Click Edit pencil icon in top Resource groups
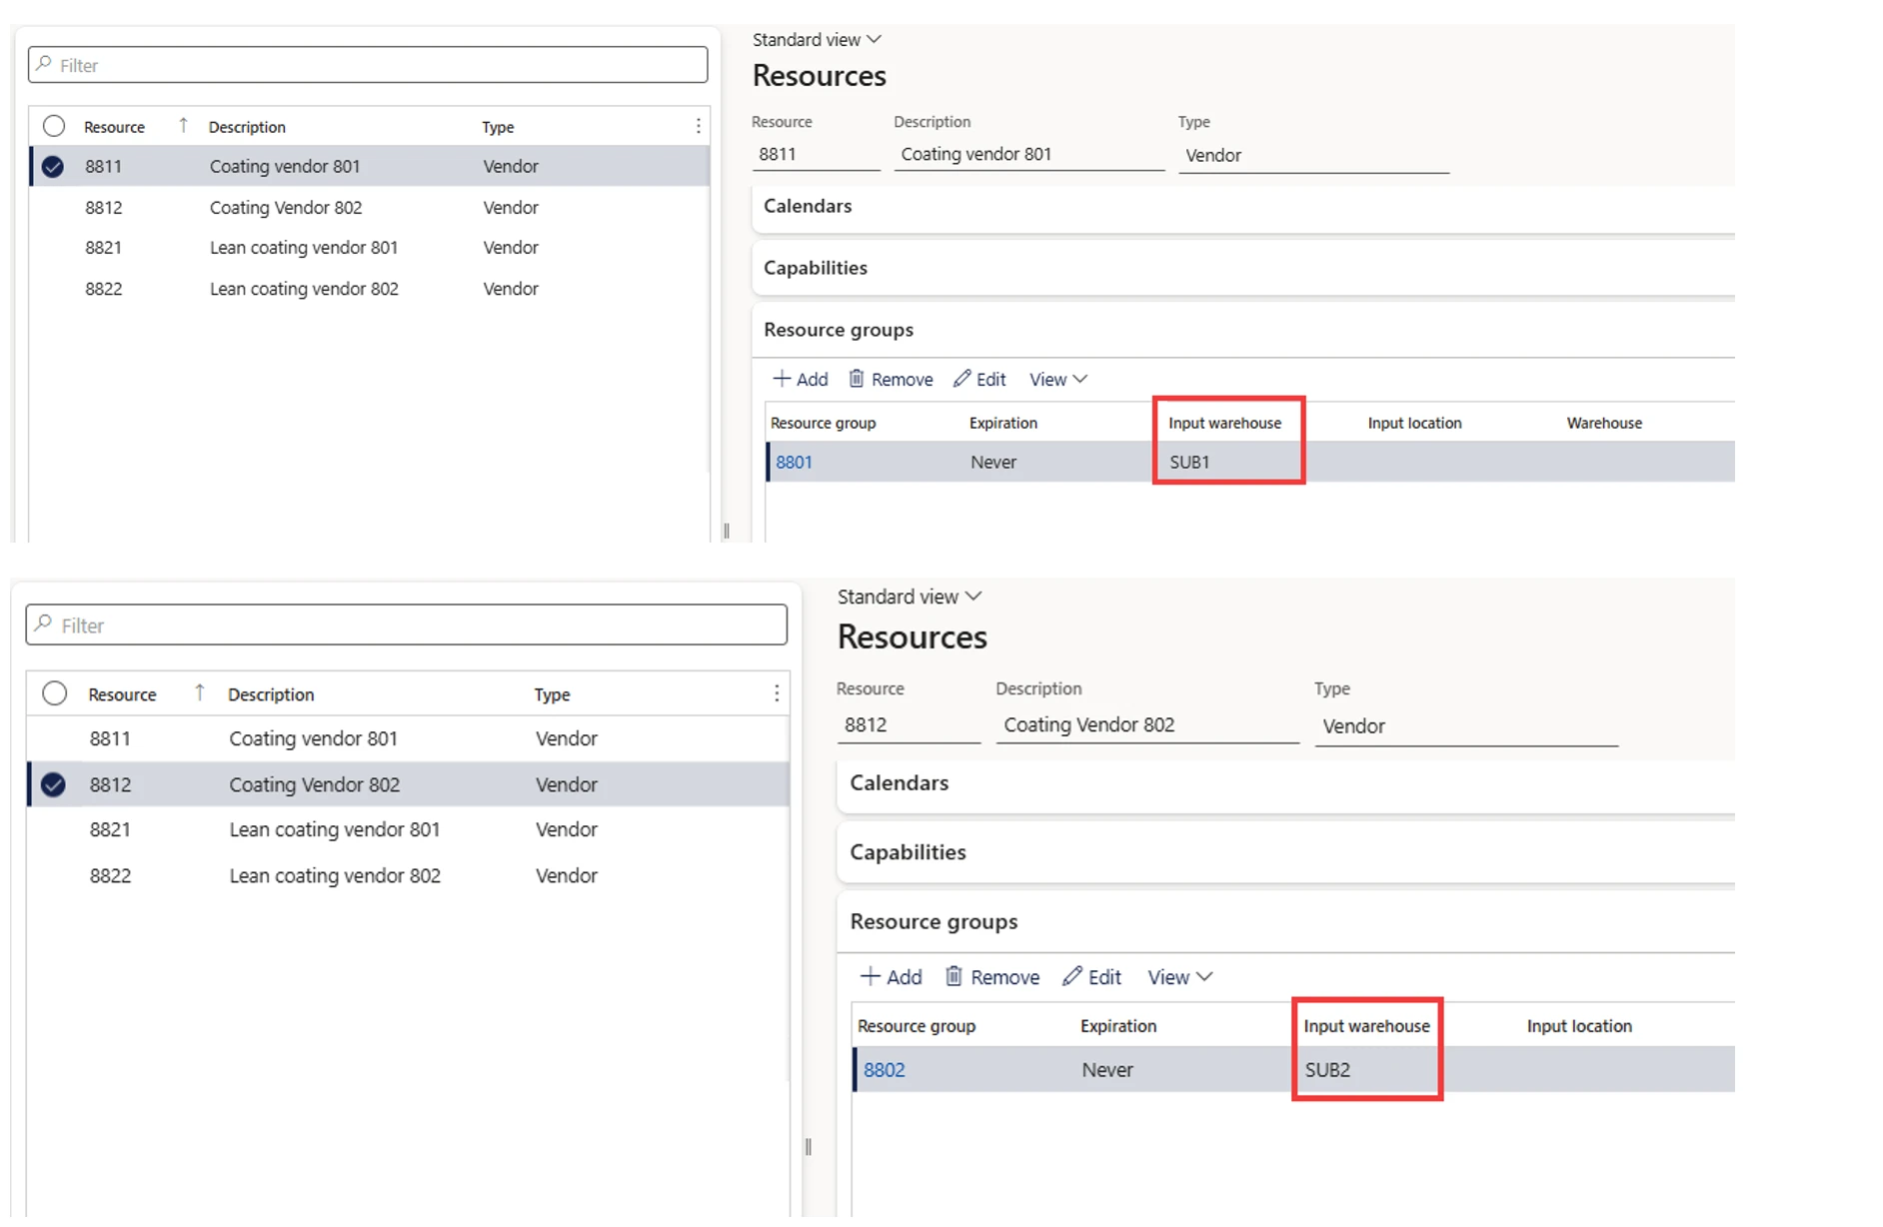The width and height of the screenshot is (1883, 1227). pos(961,379)
